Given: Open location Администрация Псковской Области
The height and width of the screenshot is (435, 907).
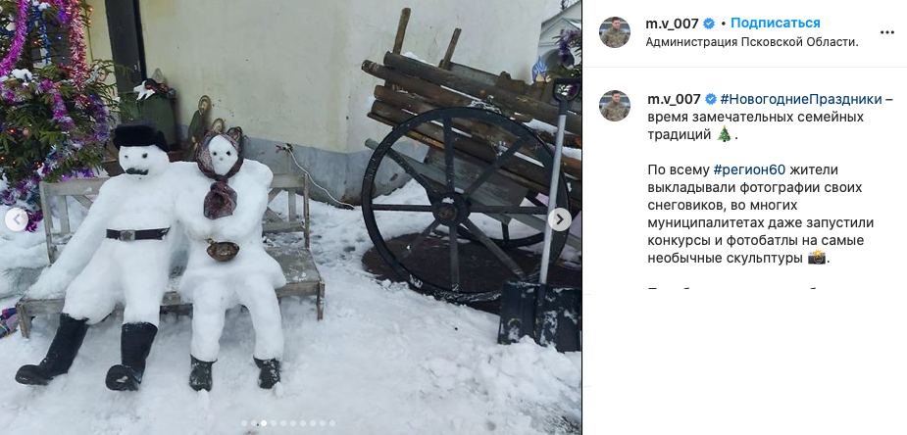Looking at the screenshot, I should 752,42.
